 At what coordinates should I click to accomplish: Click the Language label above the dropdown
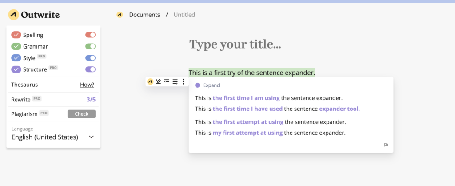click(x=22, y=129)
